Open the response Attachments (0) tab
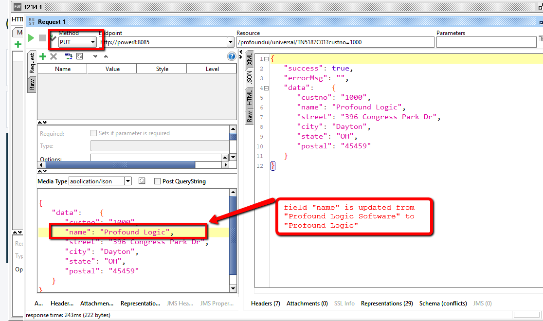This screenshot has height=321, width=543. click(307, 303)
